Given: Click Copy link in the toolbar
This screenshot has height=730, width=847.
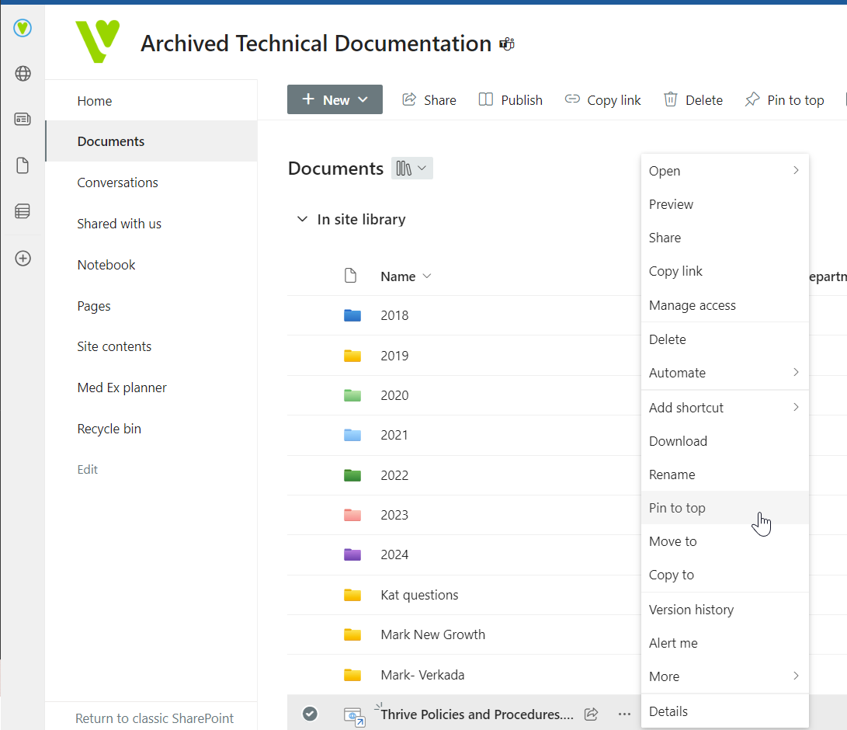Looking at the screenshot, I should point(603,100).
